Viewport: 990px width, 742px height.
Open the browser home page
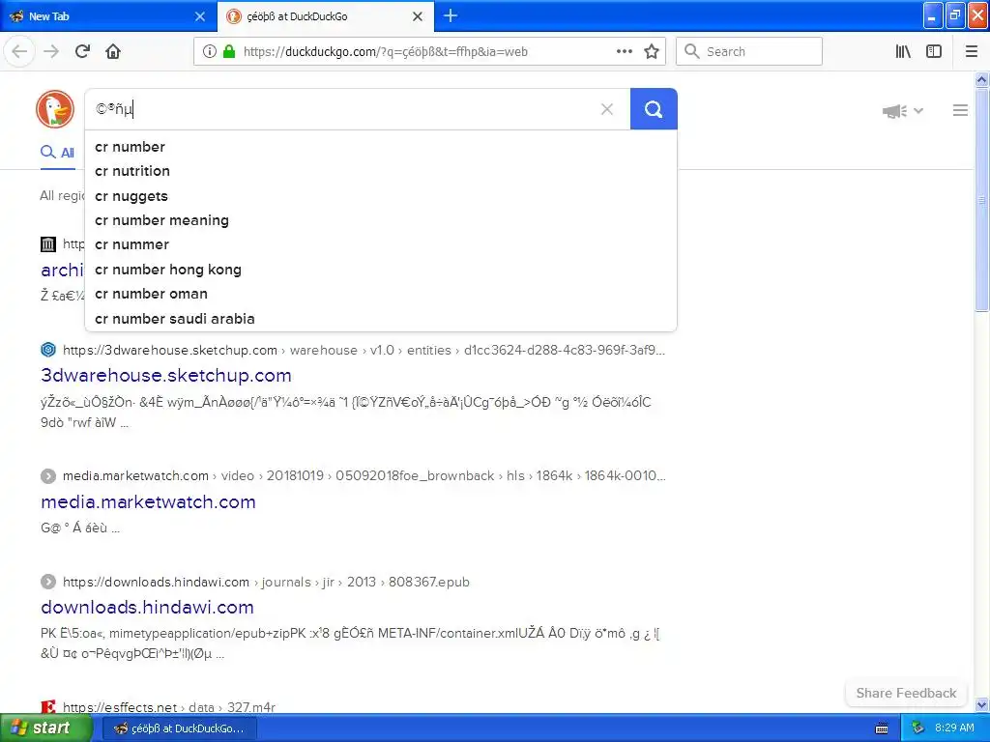click(113, 51)
